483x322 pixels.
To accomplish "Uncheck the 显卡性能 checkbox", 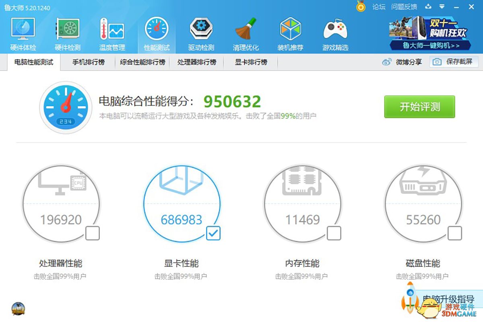I will click(213, 233).
